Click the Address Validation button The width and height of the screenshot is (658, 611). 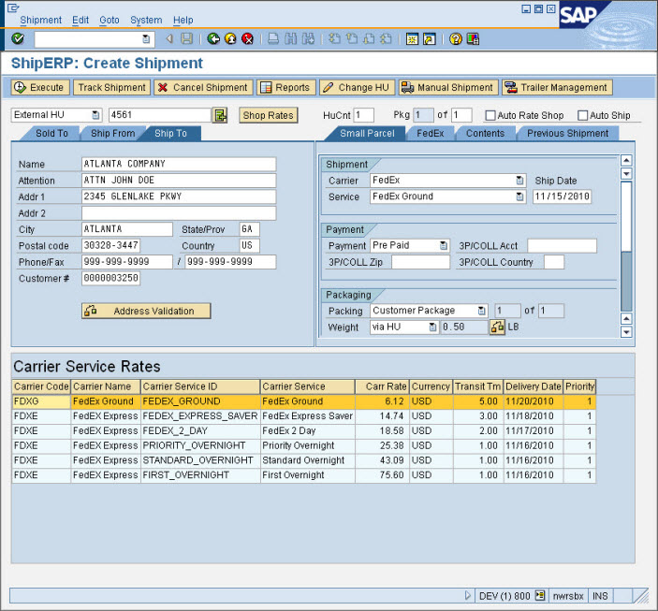[146, 311]
